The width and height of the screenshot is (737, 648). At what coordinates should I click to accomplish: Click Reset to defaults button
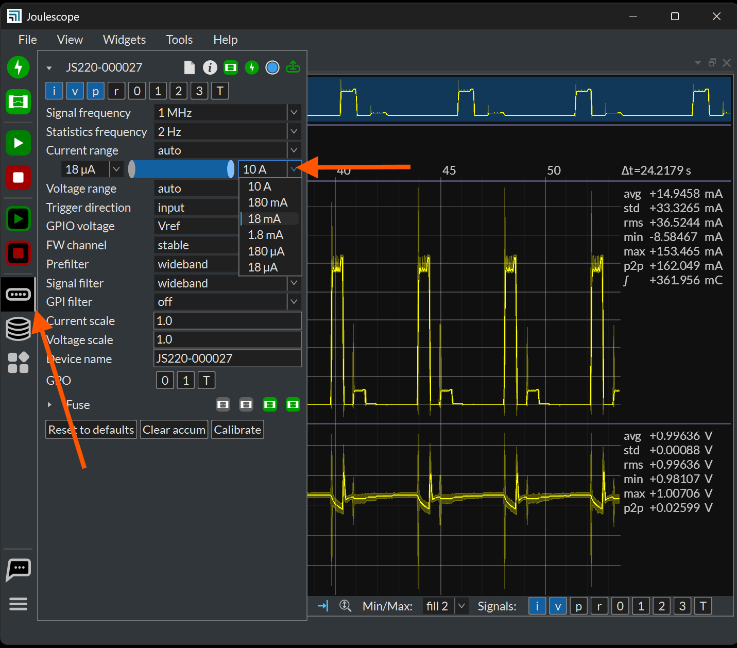91,430
